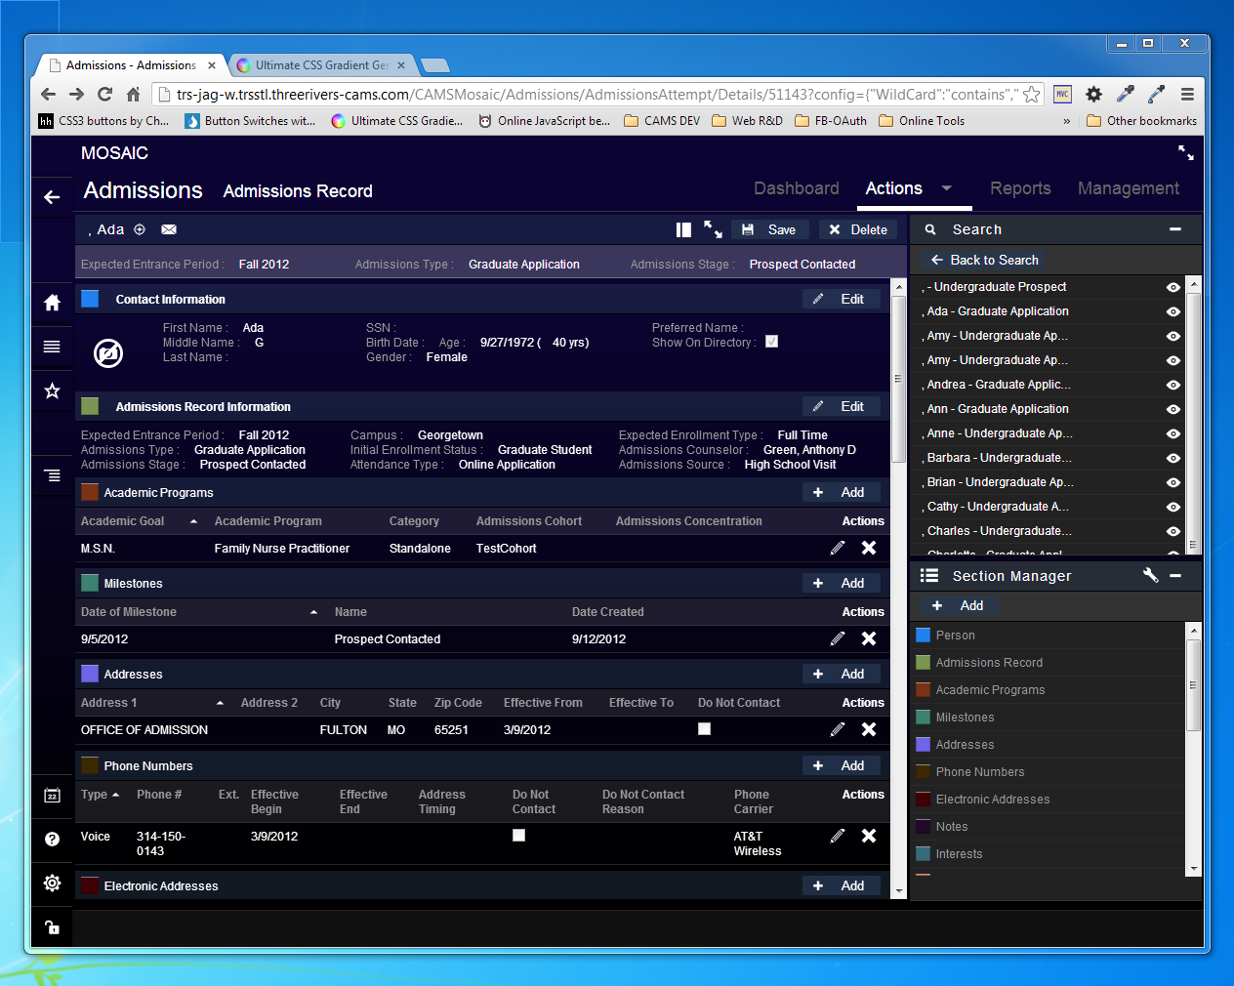Viewport: 1234px width, 986px height.
Task: Edit the Family Nurse Practitioner program row
Action: pos(837,549)
